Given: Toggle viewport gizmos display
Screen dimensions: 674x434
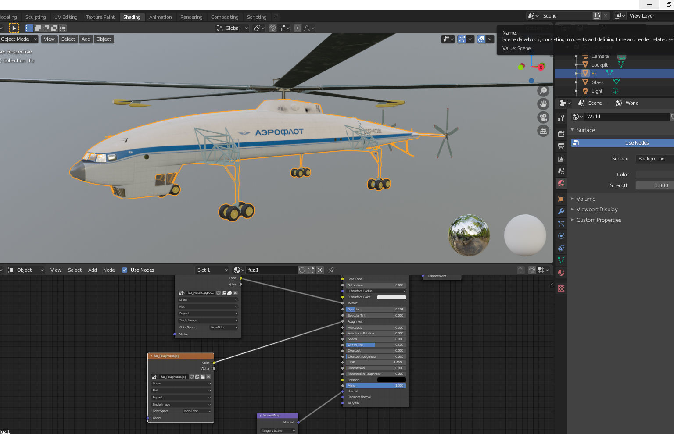Looking at the screenshot, I should 462,39.
